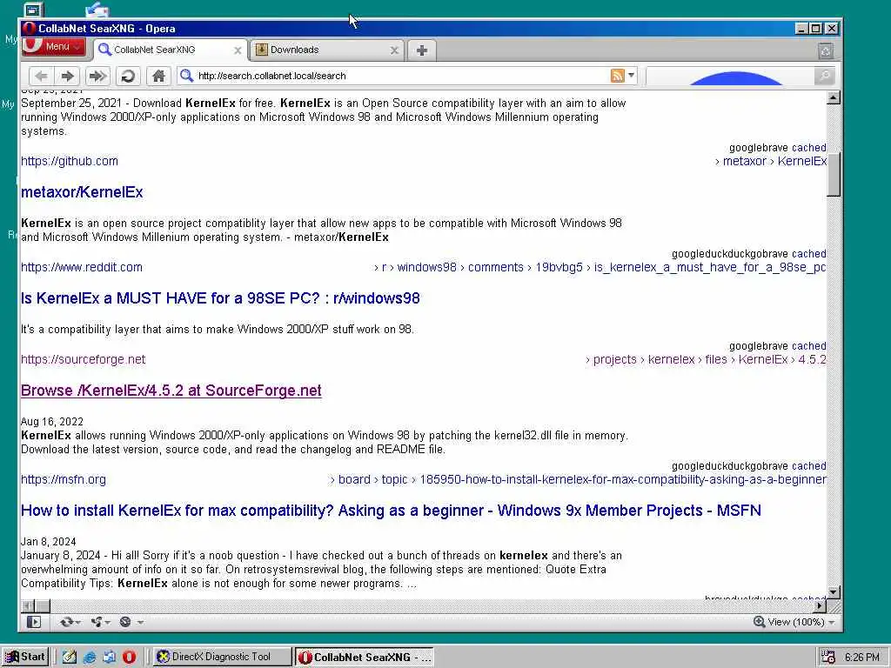Viewport: 891px width, 668px height.
Task: Open the View (100%) zoom dropdown
Action: 801,622
